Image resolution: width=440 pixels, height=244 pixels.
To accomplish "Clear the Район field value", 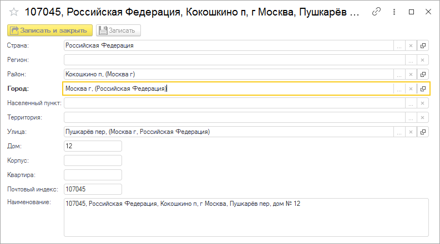I will tap(411, 74).
